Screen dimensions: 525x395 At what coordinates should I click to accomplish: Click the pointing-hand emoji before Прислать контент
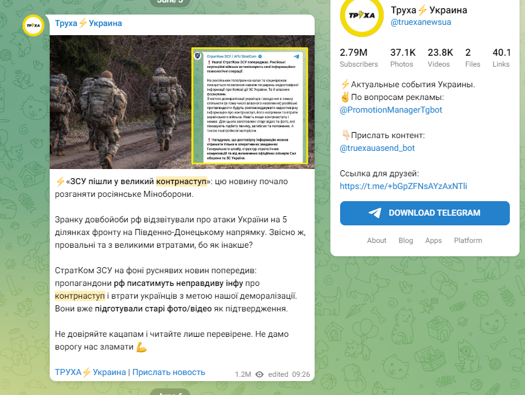click(346, 136)
